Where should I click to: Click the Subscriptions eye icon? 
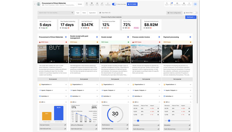pyautogui.click(x=177, y=4)
